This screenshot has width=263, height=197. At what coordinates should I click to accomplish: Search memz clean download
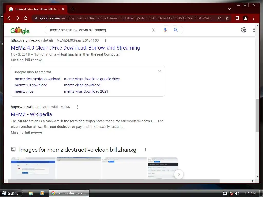82,85
